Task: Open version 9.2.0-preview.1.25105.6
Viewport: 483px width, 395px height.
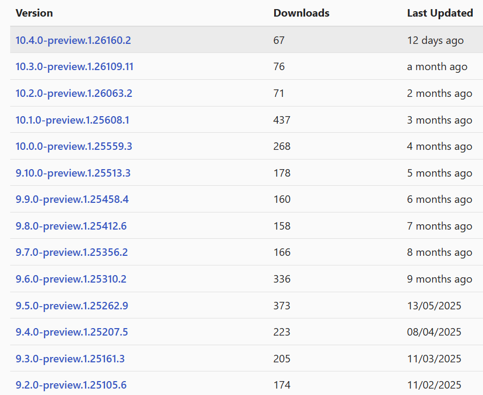Action: click(71, 385)
